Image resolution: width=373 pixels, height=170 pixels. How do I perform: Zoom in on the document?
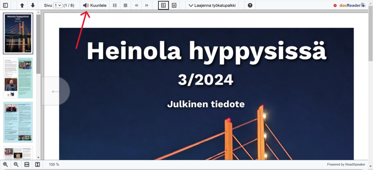click(5, 165)
